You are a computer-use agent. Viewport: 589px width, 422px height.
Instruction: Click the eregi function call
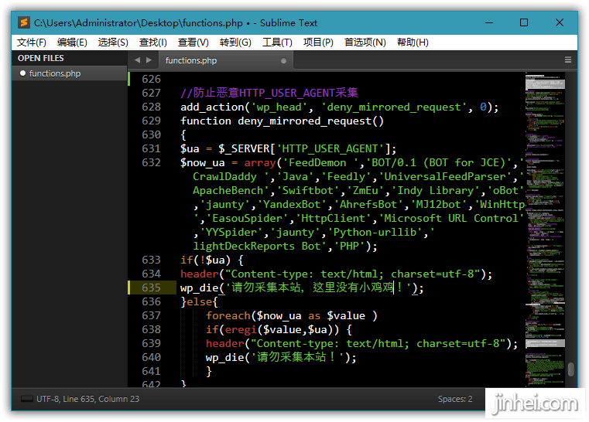241,330
